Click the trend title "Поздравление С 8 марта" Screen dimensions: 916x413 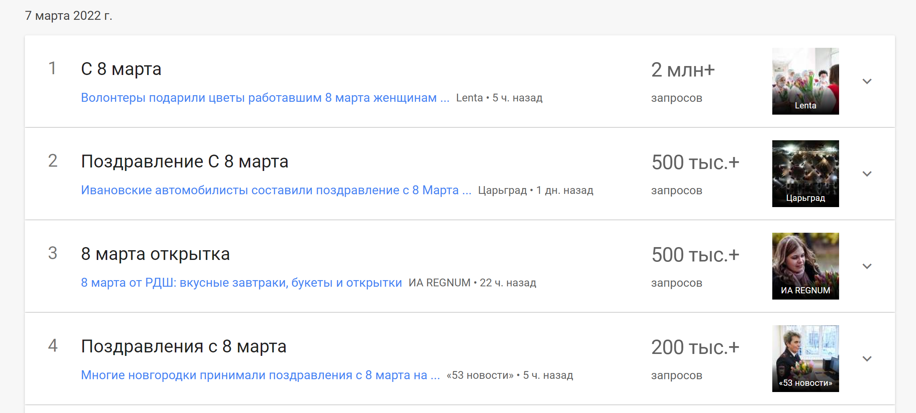tap(185, 162)
